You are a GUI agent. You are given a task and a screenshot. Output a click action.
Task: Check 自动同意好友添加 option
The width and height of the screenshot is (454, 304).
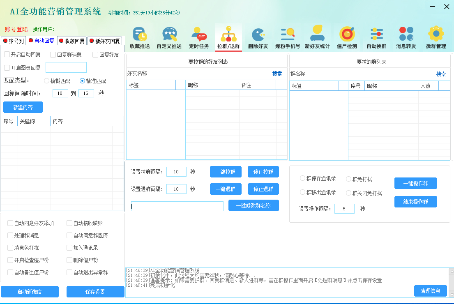10,223
